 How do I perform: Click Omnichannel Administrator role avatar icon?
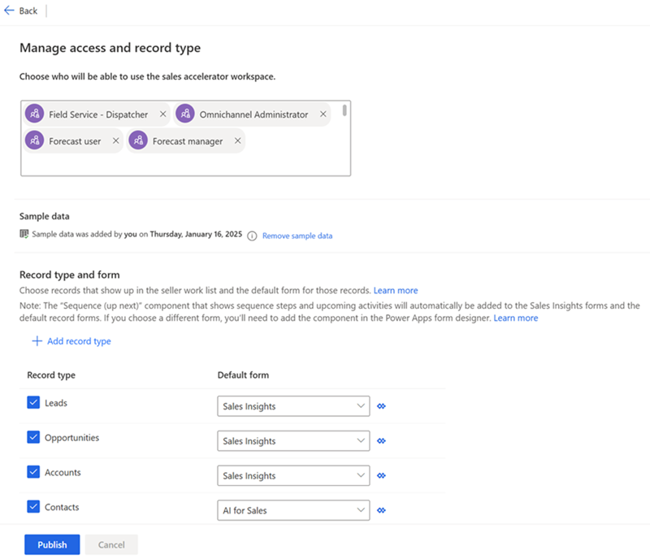coord(185,114)
